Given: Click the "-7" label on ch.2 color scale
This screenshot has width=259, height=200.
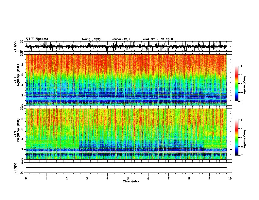Looking at the screenshot, I should pyautogui.click(x=241, y=155).
